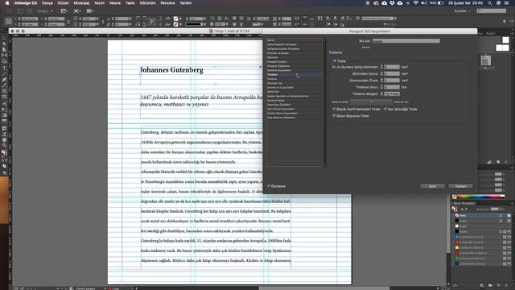The image size is (515, 290).
Task: Select the Selection tool in the toolbox
Action: [x=4, y=39]
